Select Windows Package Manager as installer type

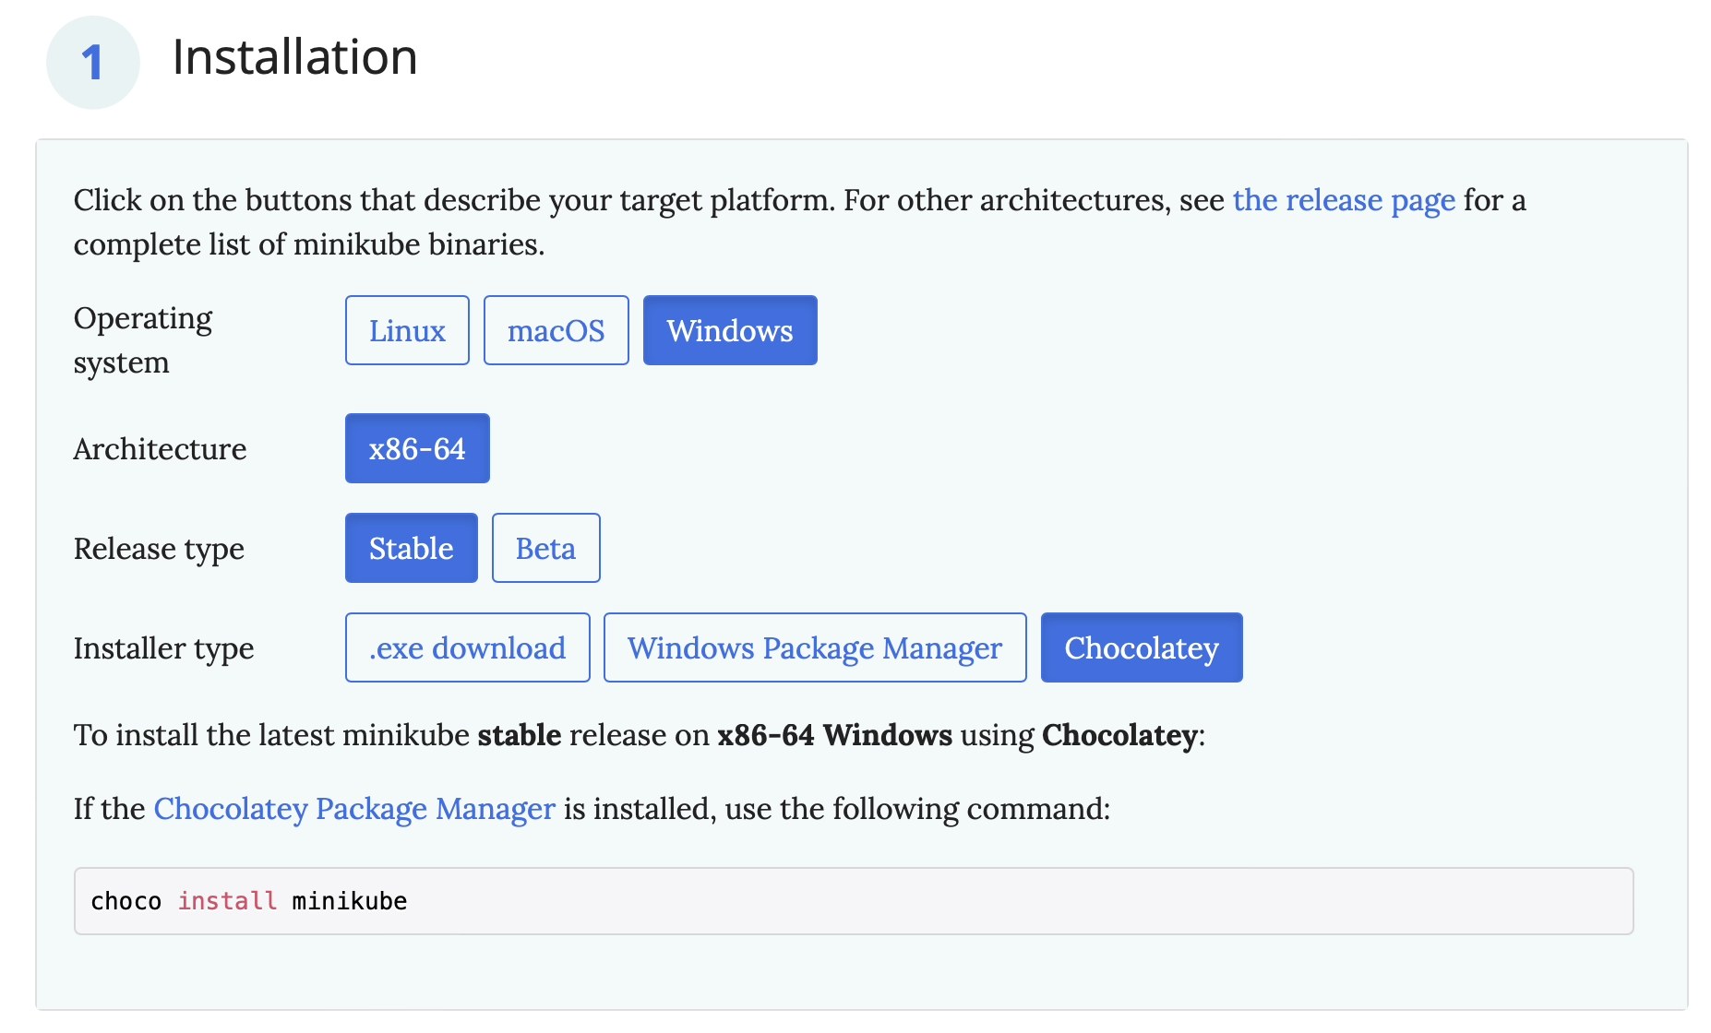coord(814,647)
